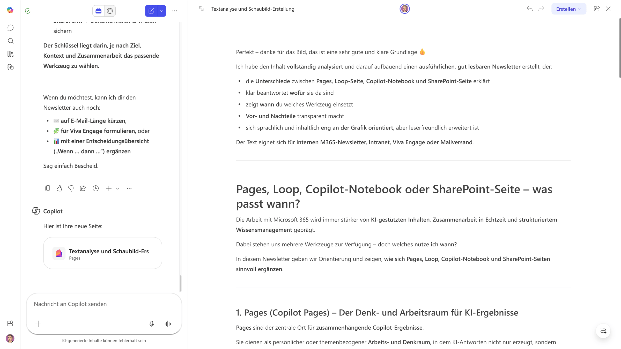Expand the plus chevron under response
The width and height of the screenshot is (621, 349).
coord(117,188)
